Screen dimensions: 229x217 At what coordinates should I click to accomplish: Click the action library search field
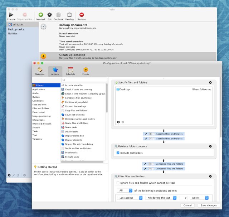[x=84, y=80]
